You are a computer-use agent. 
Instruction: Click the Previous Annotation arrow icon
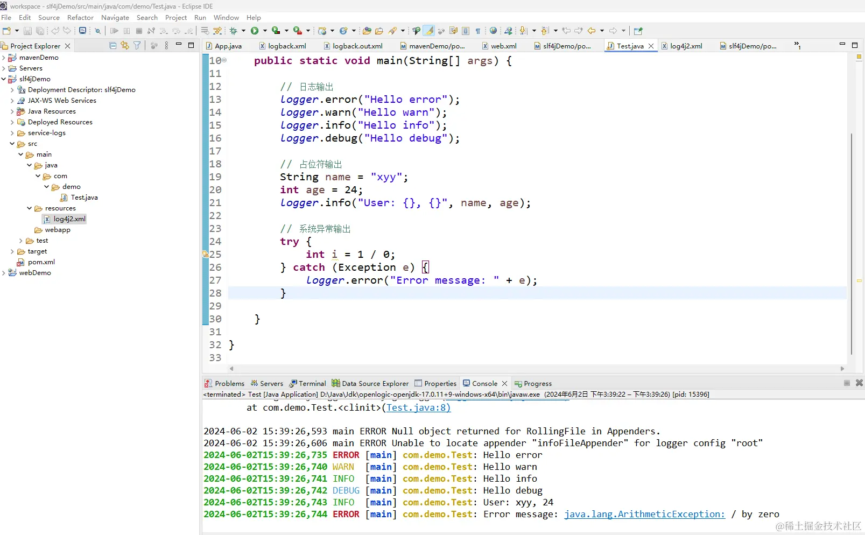[545, 31]
